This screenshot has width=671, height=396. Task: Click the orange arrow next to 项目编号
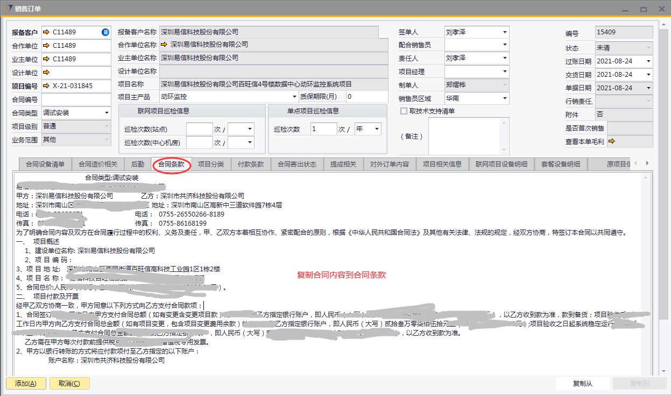[x=46, y=86]
